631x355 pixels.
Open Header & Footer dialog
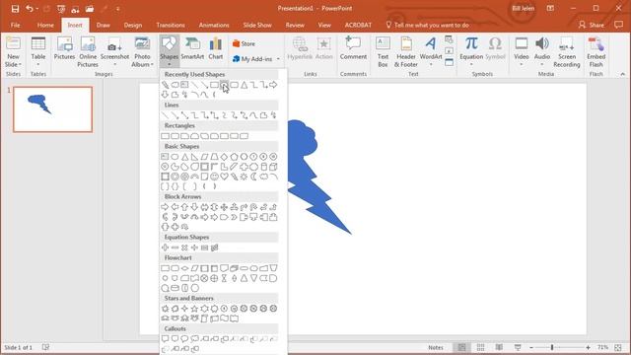coord(406,52)
